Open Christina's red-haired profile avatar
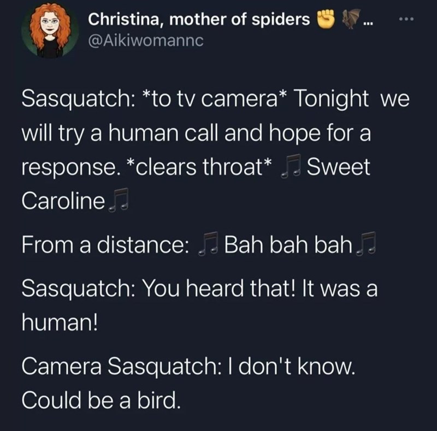Screen dimensions: 437x431 50,32
